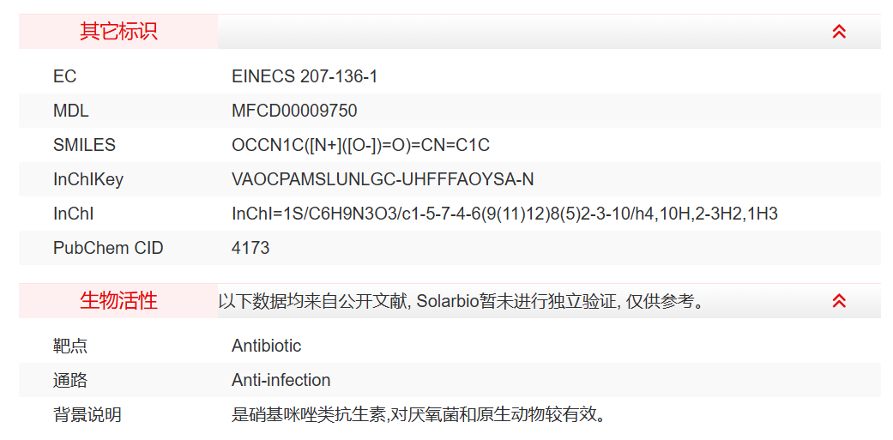Image resolution: width=893 pixels, height=440 pixels.
Task: Click the InChIKey row label
Action: [x=88, y=179]
